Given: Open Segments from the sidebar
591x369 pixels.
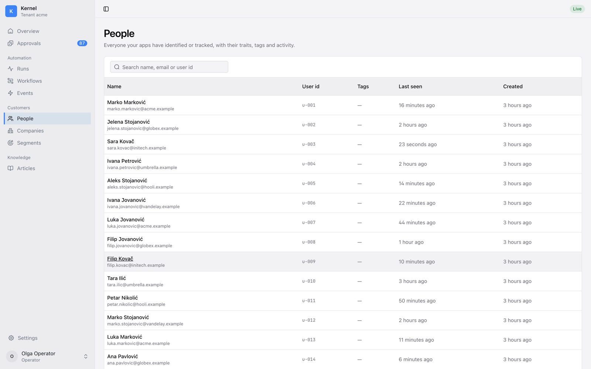Looking at the screenshot, I should tap(47, 143).
